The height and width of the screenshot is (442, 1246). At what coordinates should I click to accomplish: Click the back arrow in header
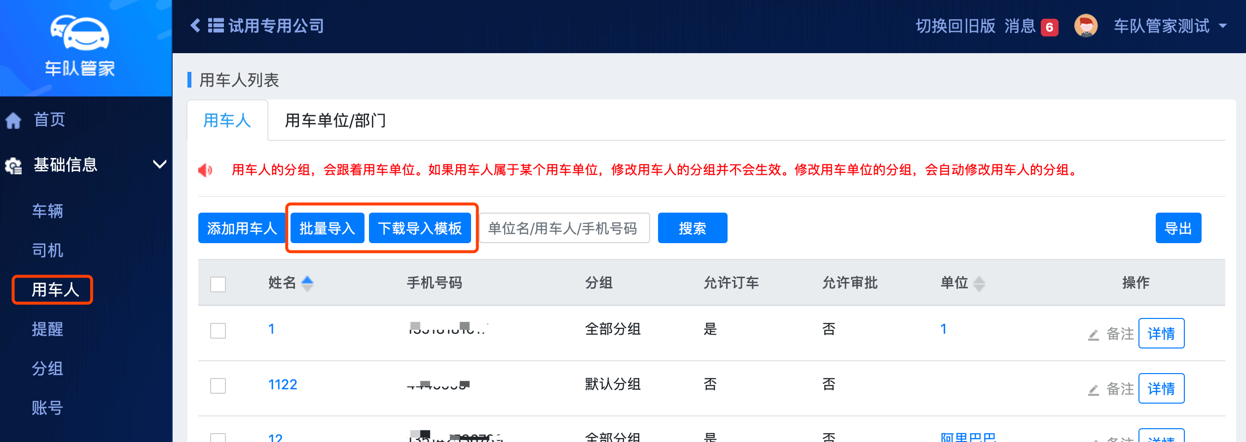[195, 26]
